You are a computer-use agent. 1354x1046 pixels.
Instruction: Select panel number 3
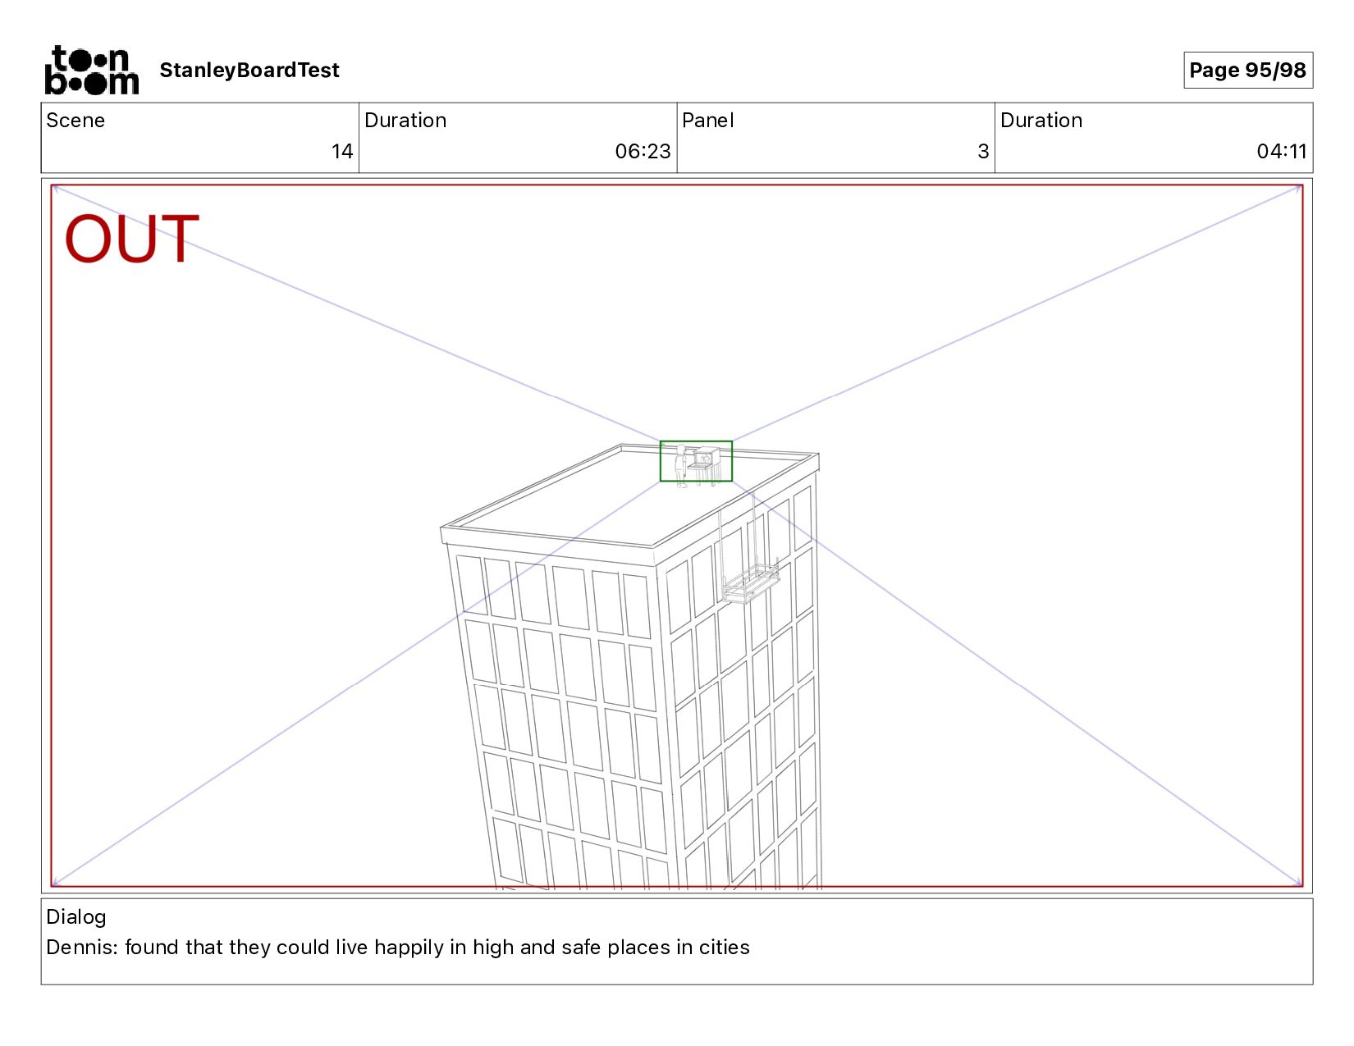pos(983,152)
